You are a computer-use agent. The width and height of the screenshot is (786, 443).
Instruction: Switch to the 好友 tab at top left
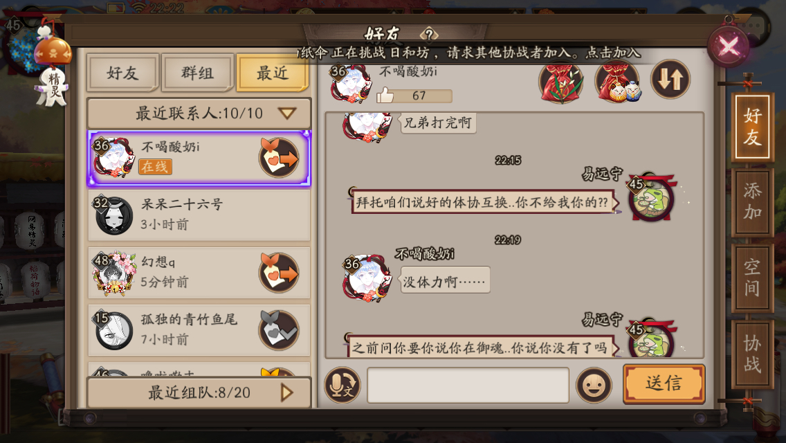click(x=123, y=73)
